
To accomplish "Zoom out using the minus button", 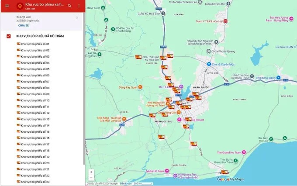I will (91, 178).
